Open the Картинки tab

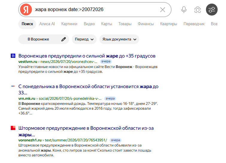[x=69, y=24]
